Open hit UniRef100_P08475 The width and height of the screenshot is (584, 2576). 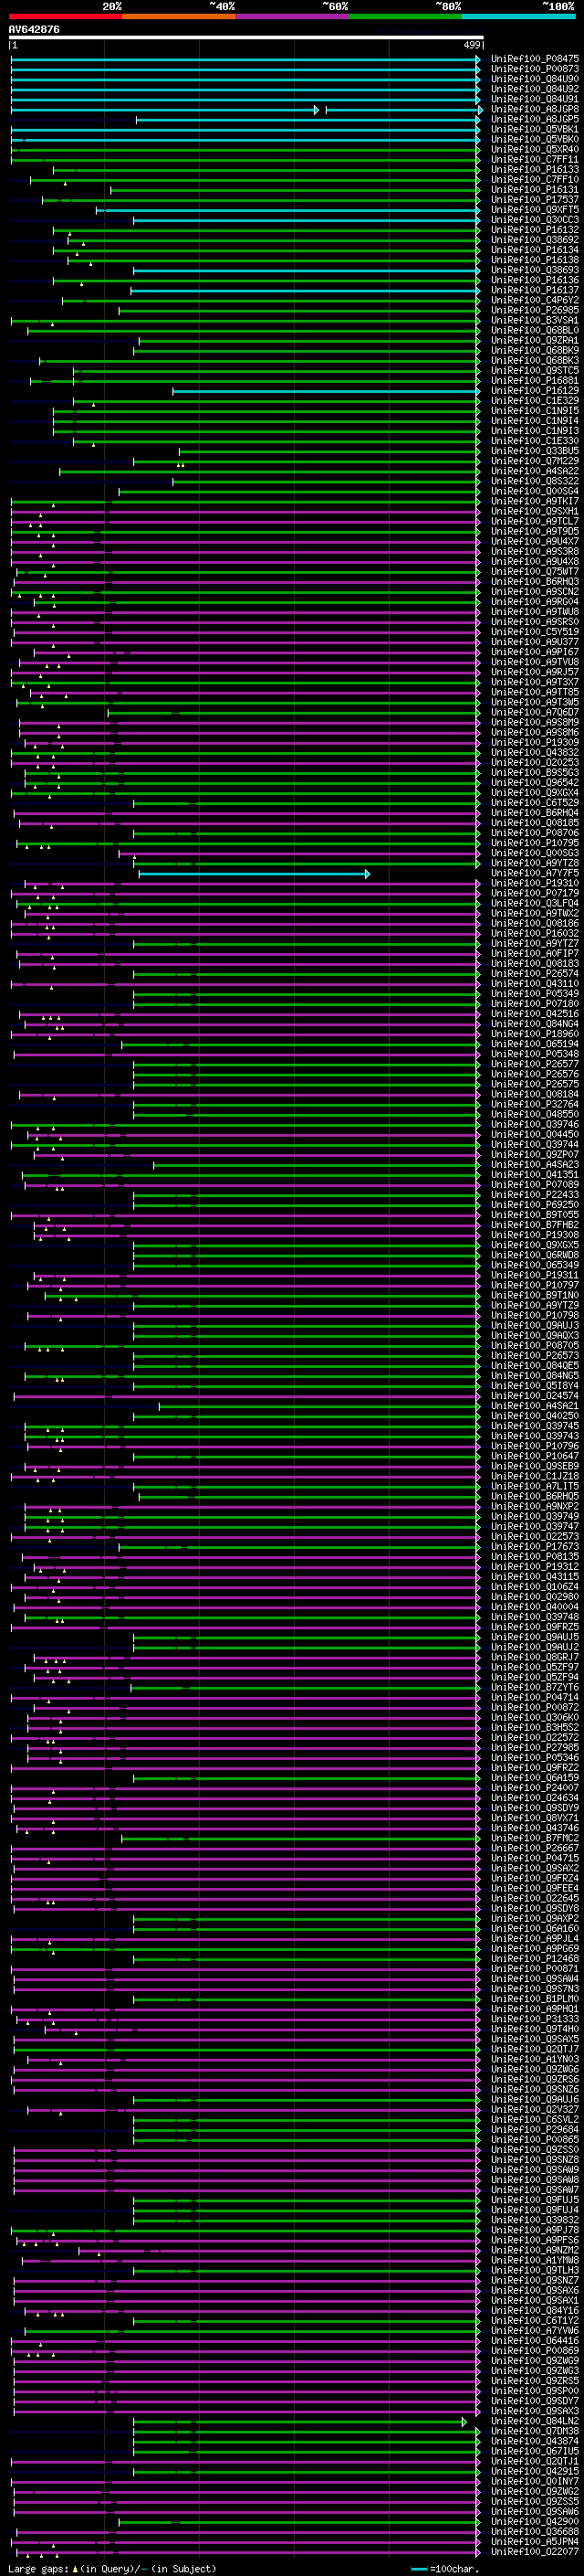click(x=535, y=59)
